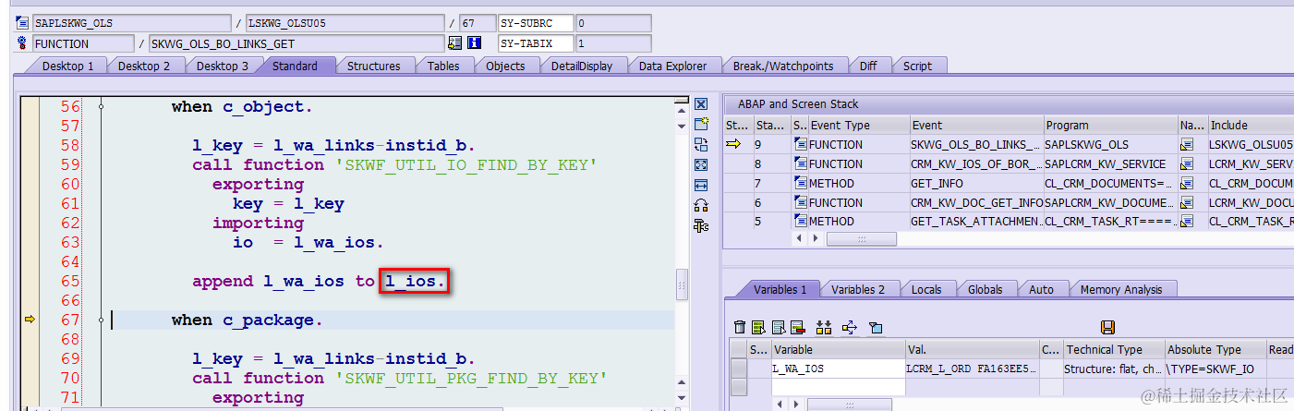
Task: Click the empty variable name input below L_WA_IOS
Action: pos(838,386)
